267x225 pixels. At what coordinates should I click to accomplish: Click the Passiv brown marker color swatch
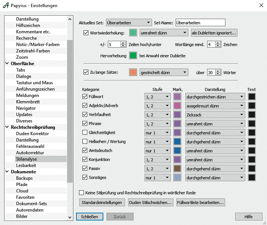[x=178, y=168]
